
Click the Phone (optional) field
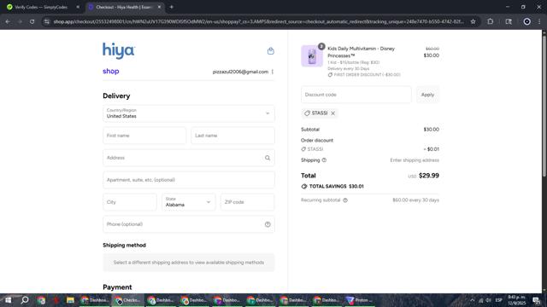(189, 224)
